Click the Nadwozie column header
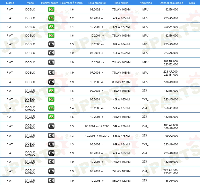Viewport: 200px width, 185px height. point(146,3)
